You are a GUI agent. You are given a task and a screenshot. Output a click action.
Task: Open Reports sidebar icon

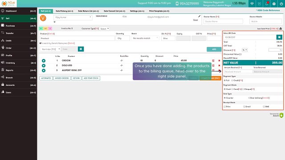pyautogui.click(x=3, y=70)
